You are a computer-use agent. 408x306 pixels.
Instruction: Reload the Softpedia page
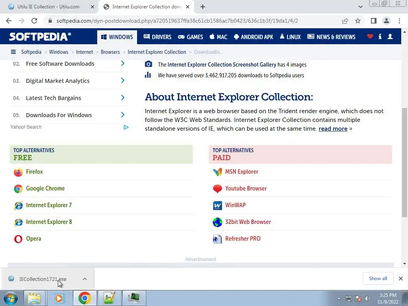pos(34,21)
